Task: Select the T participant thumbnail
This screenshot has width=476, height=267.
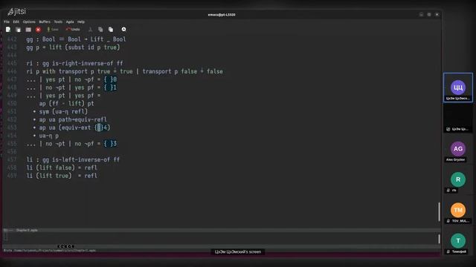Action: (458, 241)
